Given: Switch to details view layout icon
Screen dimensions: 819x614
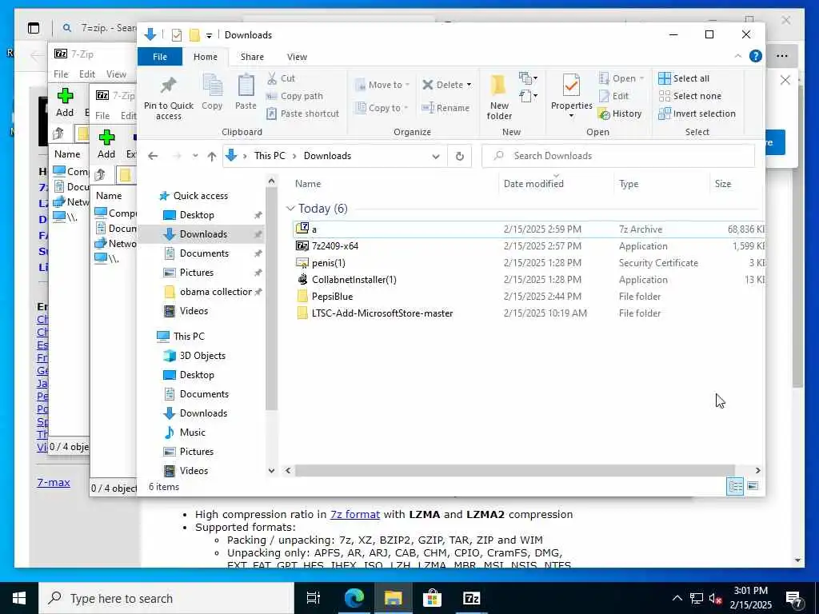Looking at the screenshot, I should 735,486.
